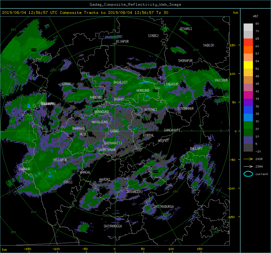This screenshot has width=271, height=253.
Task: Pick the red 60 dBZ color swatch
Action: click(x=248, y=42)
